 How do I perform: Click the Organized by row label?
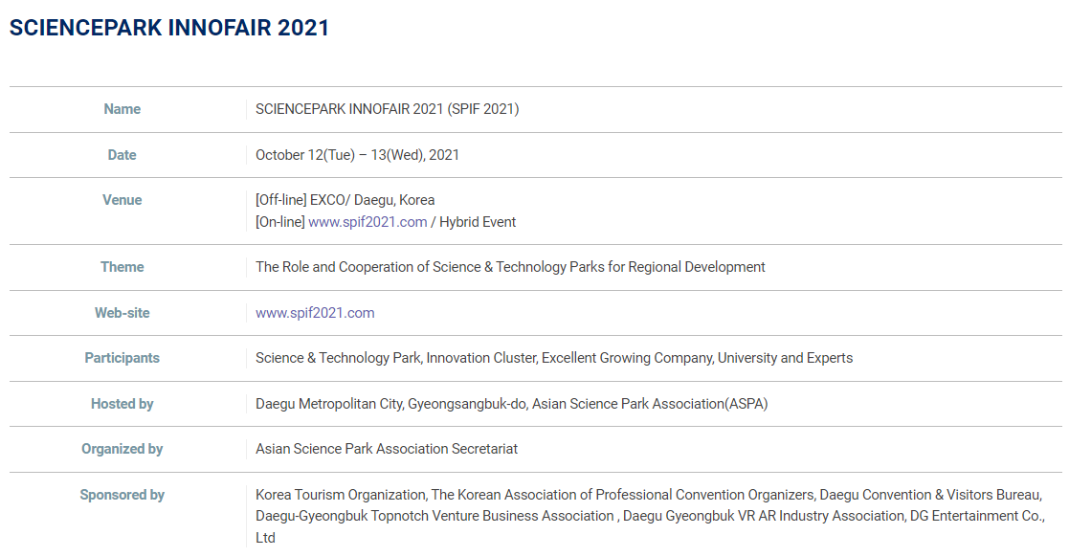[x=122, y=449]
